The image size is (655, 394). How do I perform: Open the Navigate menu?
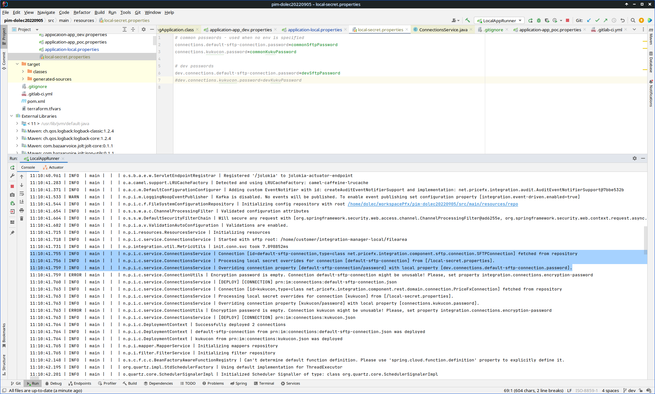pyautogui.click(x=46, y=12)
